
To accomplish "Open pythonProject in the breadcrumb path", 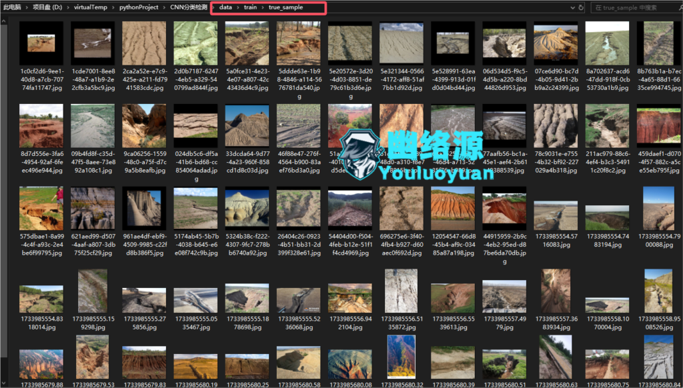I will tap(139, 7).
